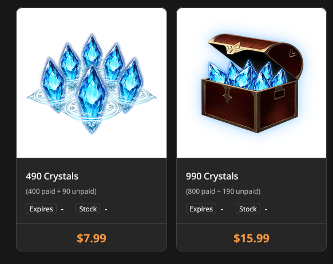Image resolution: width=333 pixels, height=264 pixels.
Task: Click the chest's side handle
Action: click(x=279, y=94)
